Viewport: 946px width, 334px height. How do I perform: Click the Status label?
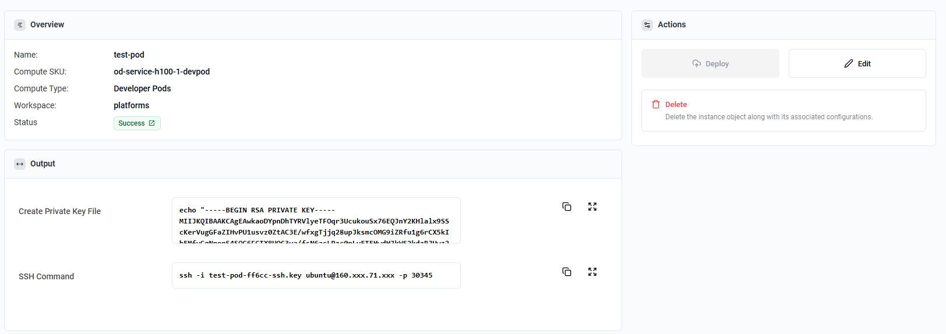26,122
